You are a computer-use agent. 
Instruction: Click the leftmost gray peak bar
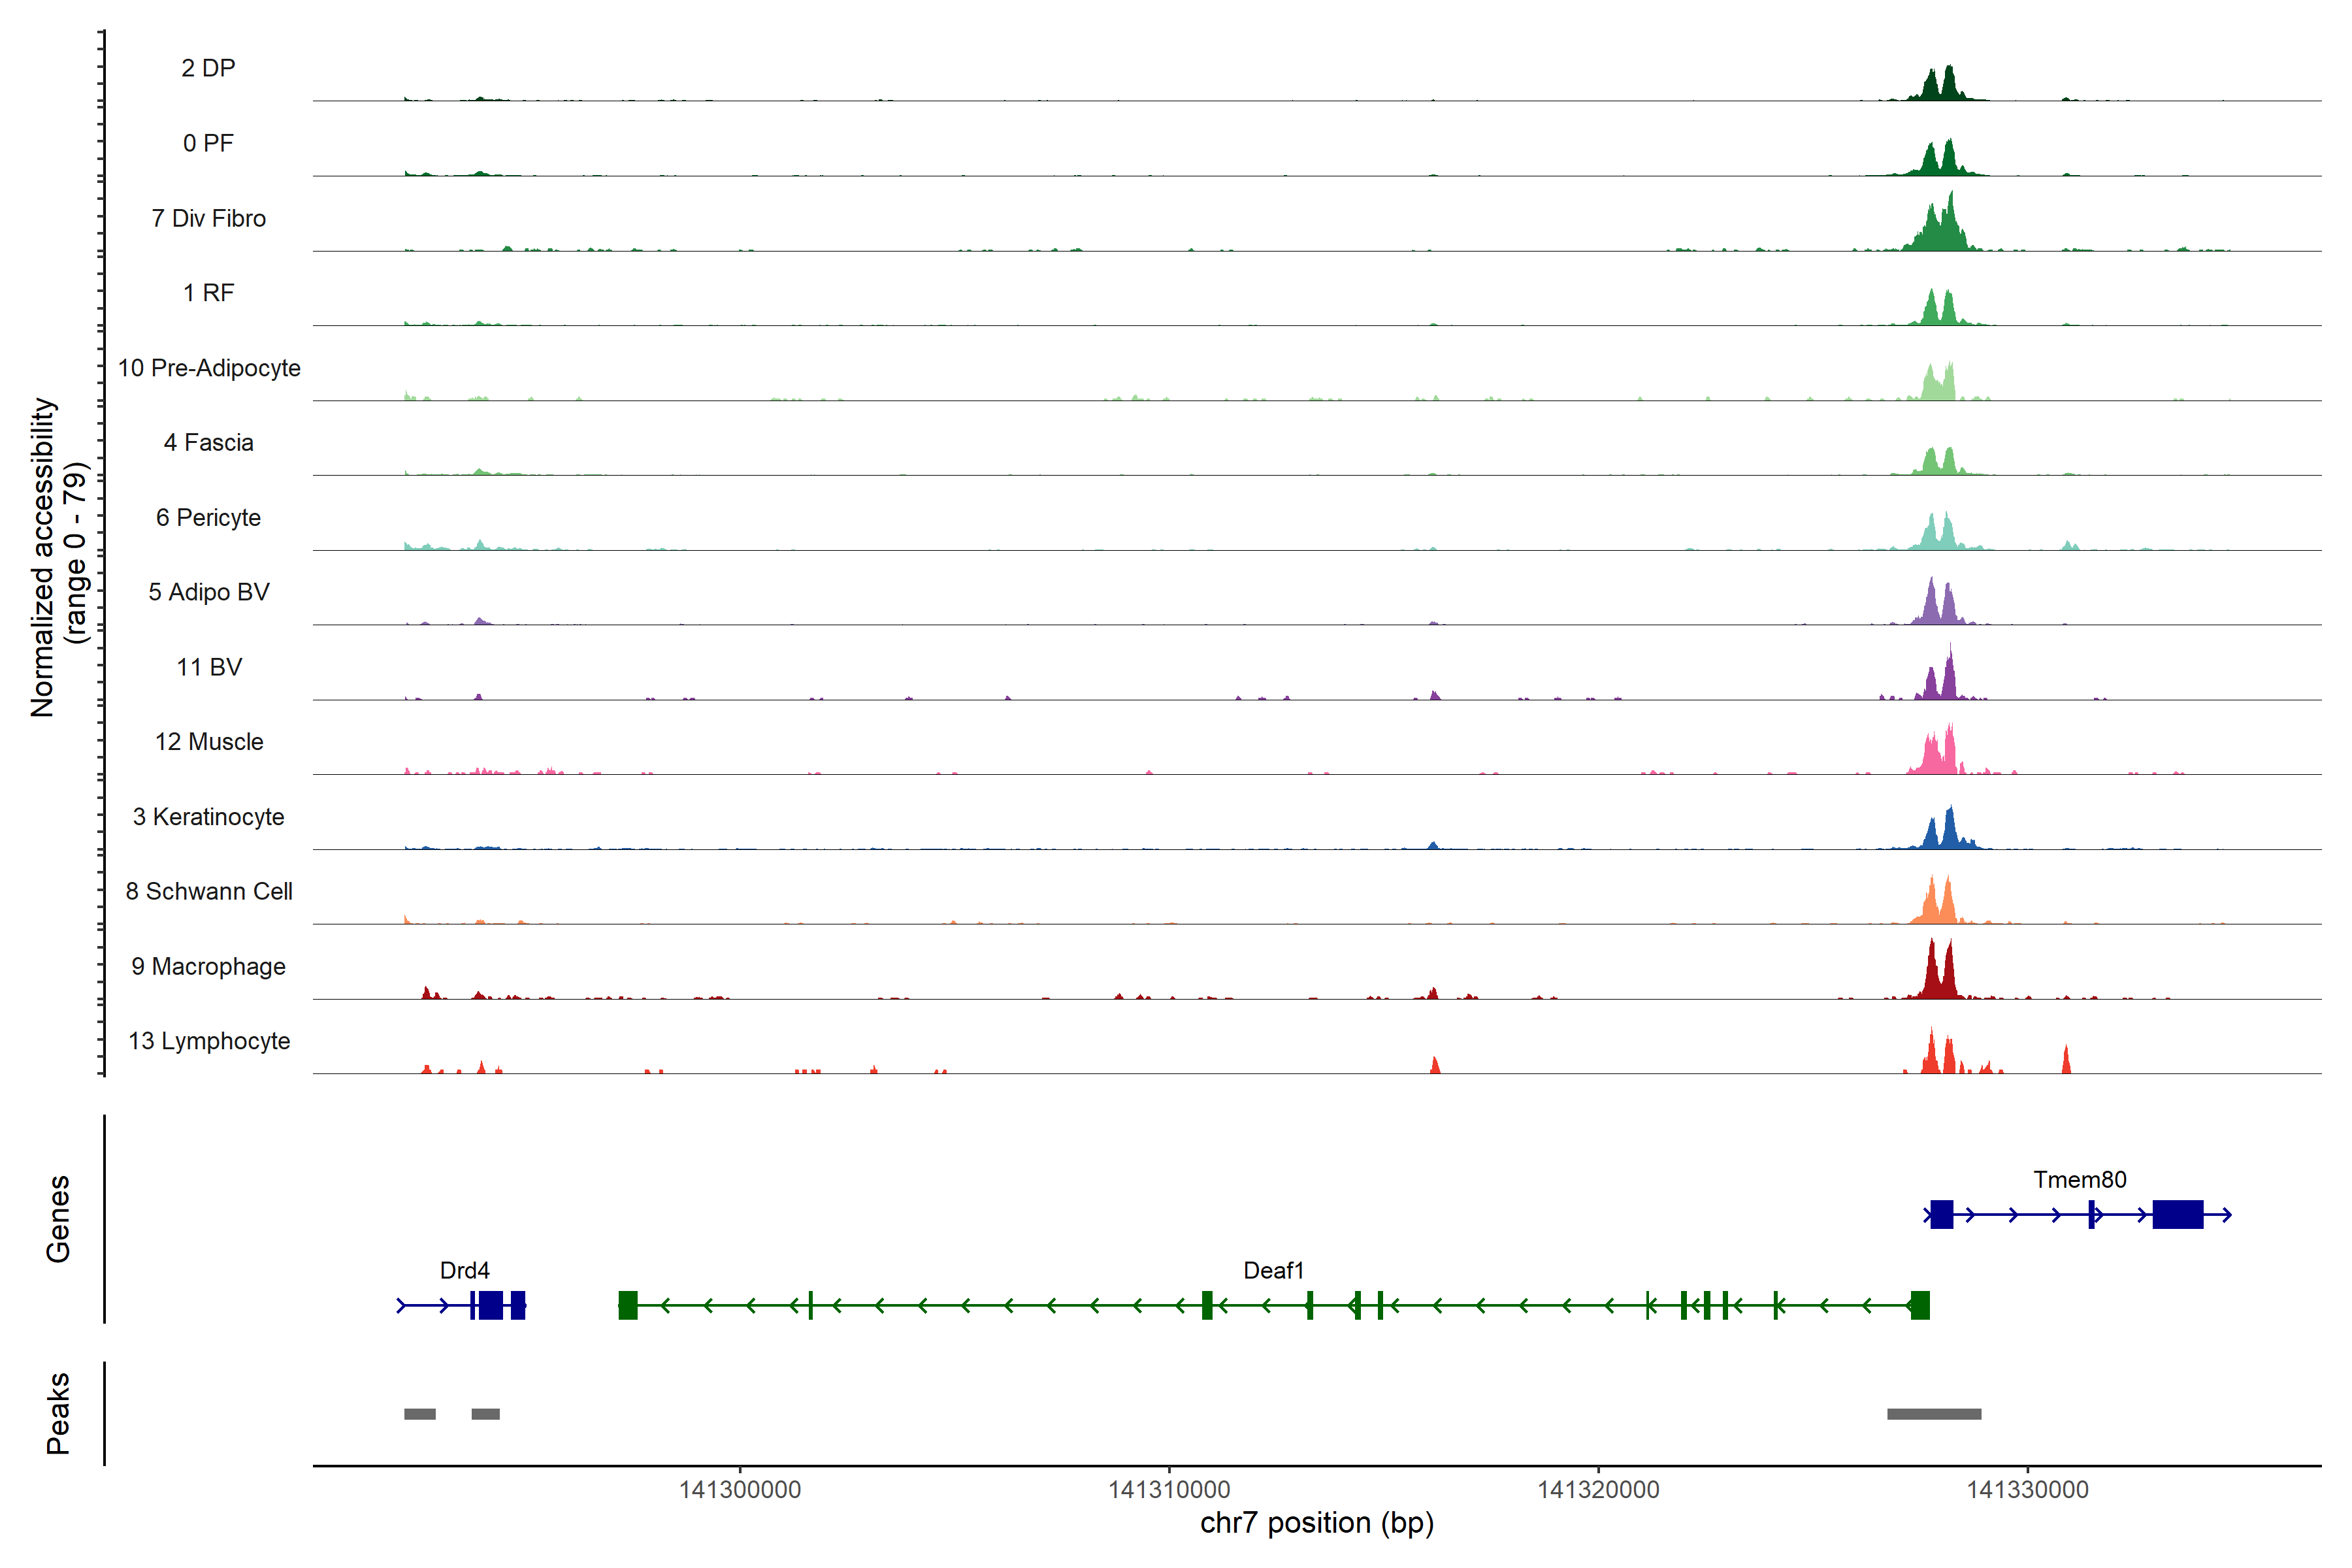(x=419, y=1413)
